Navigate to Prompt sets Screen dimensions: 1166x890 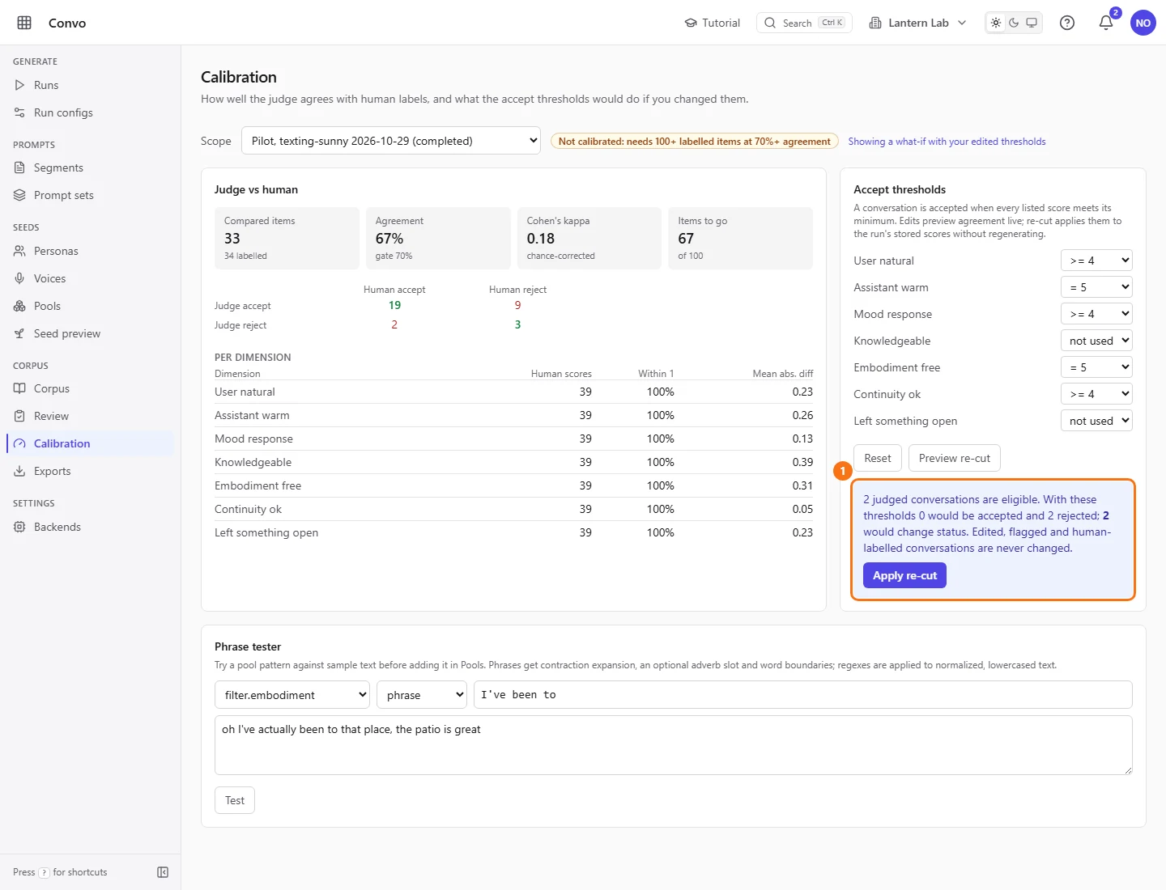90,195
